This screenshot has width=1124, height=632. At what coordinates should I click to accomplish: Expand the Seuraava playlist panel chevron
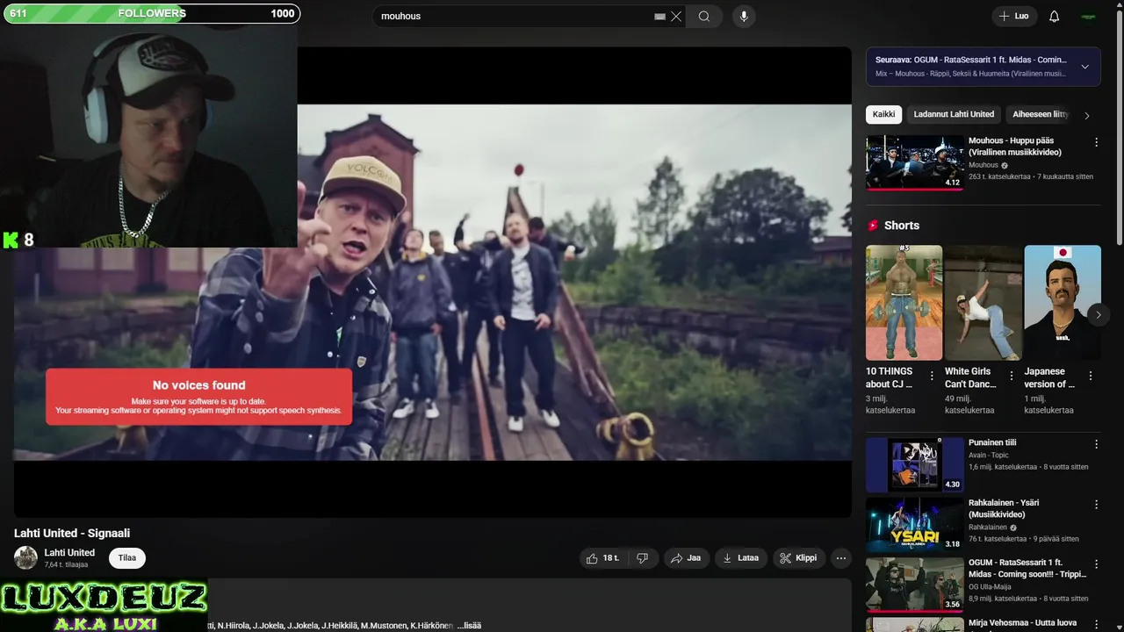pos(1084,67)
